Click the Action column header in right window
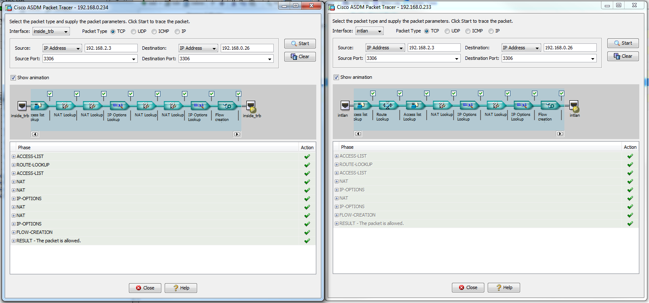The image size is (649, 303). click(x=630, y=147)
